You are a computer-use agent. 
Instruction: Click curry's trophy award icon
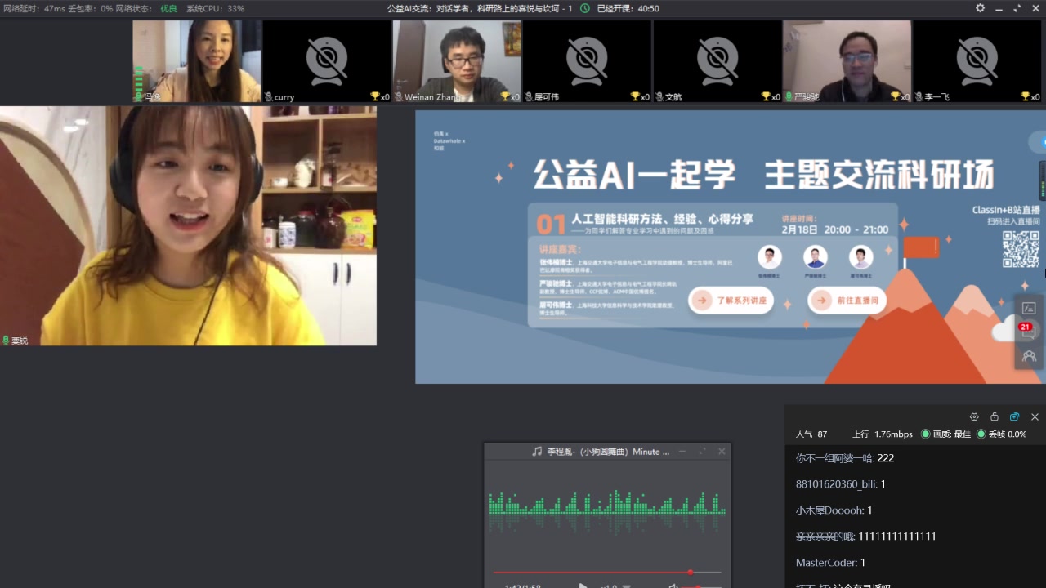tap(374, 96)
